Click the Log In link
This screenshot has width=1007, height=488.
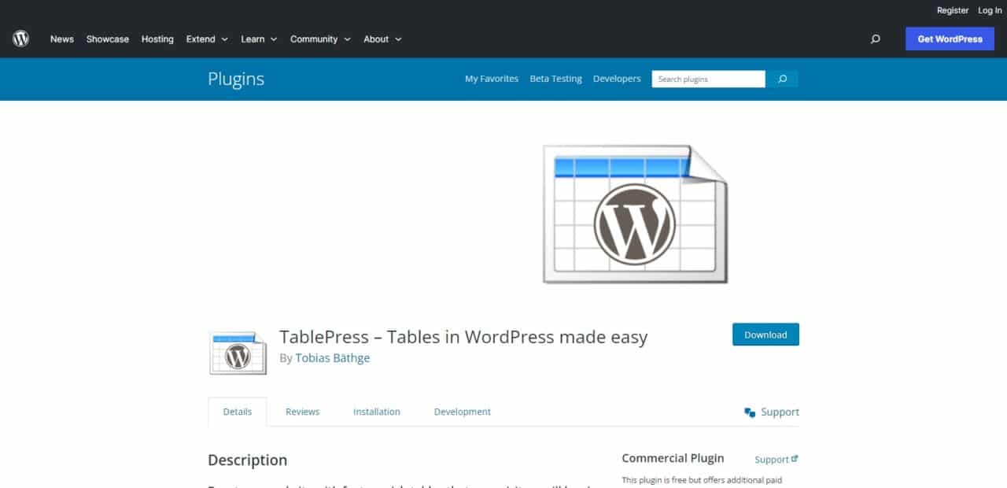pos(990,10)
